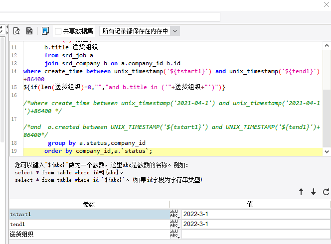Screen dimensions: 331x244
Task: Select the tstart1 parameter name cell
Action: pyautogui.click(x=89, y=214)
